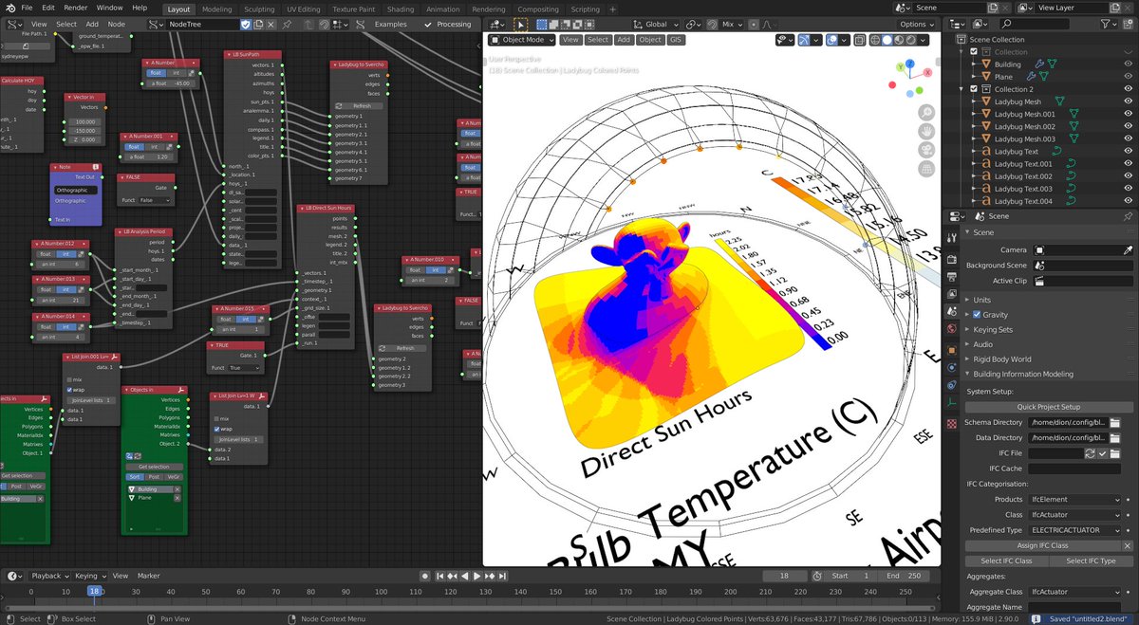Image resolution: width=1139 pixels, height=625 pixels.
Task: Open the Mix snap dropdown
Action: point(731,24)
